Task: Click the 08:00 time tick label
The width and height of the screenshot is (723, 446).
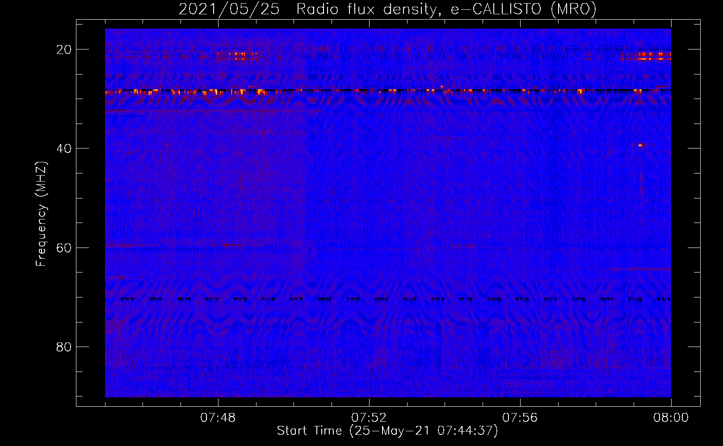Action: point(671,418)
